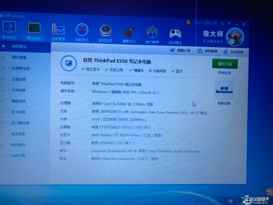Open the title bar dropdown menu arrow

tap(229, 23)
